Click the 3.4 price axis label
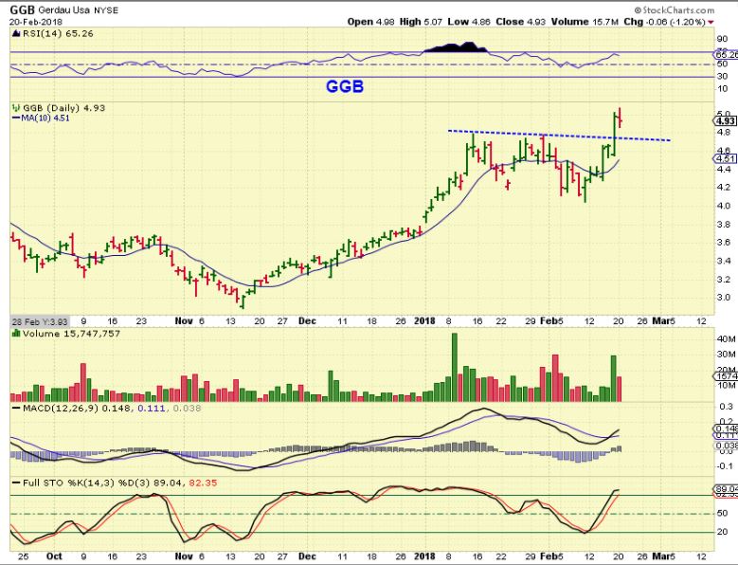 [x=724, y=261]
